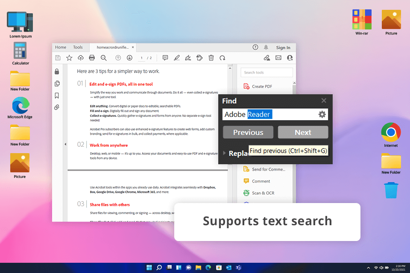Open security lock panel in sidebar
Image resolution: width=410 pixels, height=273 pixels.
57,71
